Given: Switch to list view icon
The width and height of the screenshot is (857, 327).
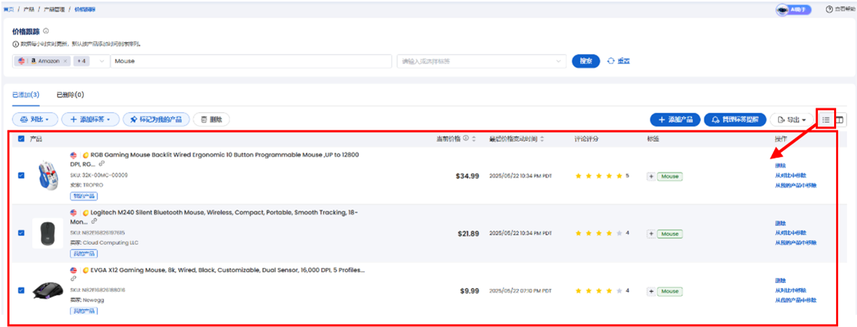Looking at the screenshot, I should coord(826,120).
